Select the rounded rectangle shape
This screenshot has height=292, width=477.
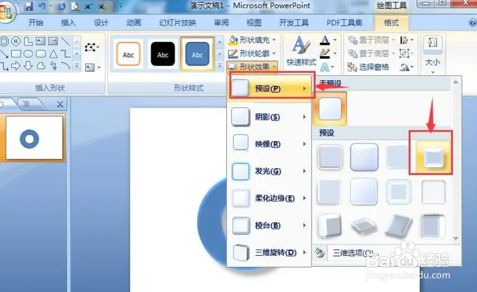tap(40, 54)
